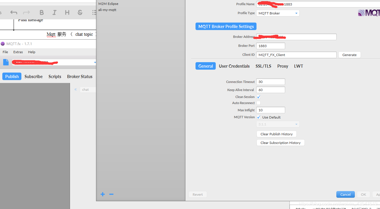
Task: Click the chat topic field
Action: point(88,90)
